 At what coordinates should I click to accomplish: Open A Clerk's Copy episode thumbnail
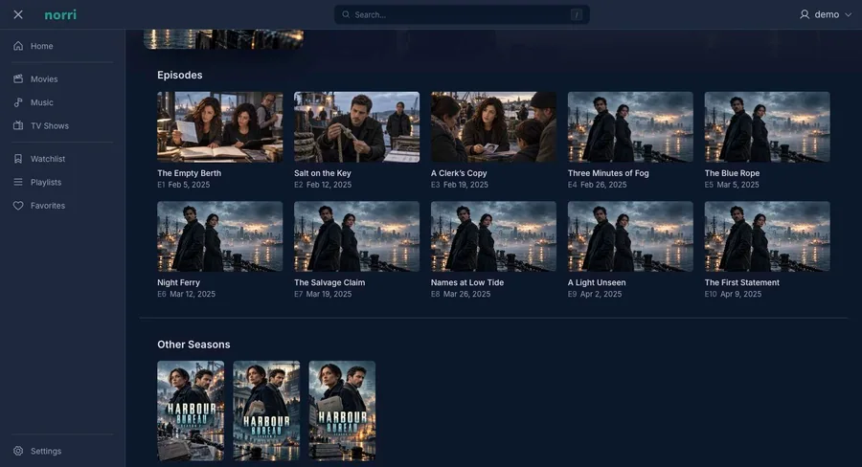click(493, 127)
